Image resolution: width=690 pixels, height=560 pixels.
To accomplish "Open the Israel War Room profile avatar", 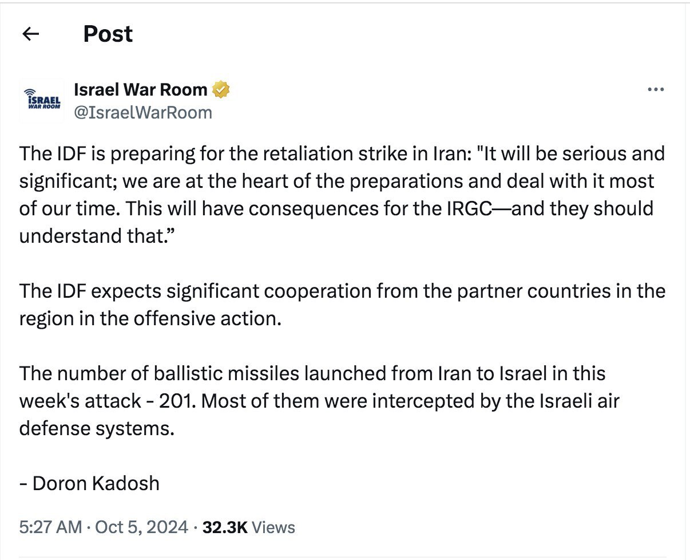I will point(41,101).
